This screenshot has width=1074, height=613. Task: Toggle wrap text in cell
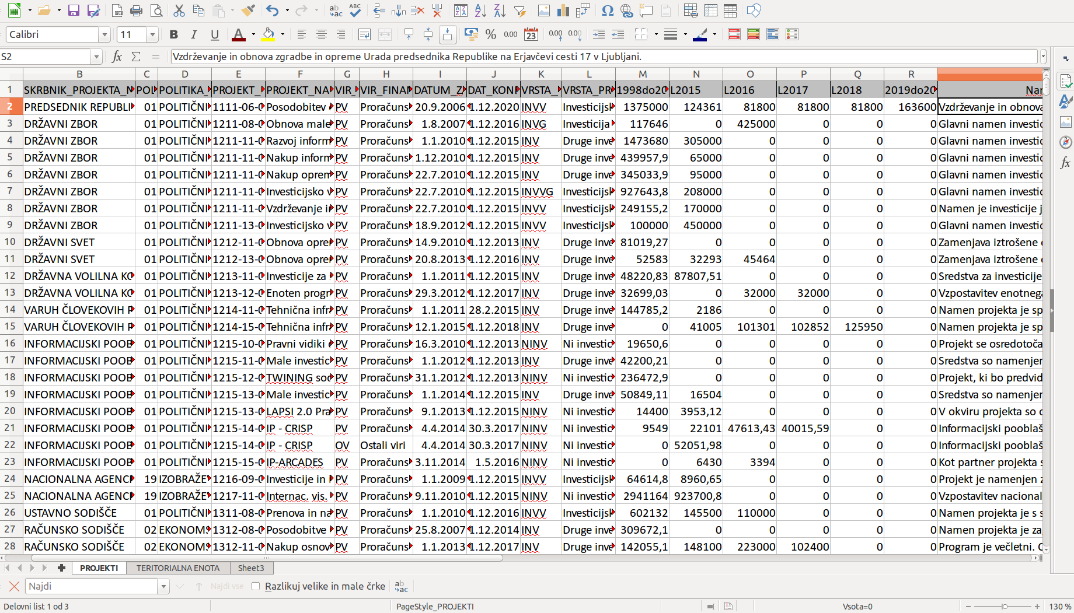tap(364, 34)
